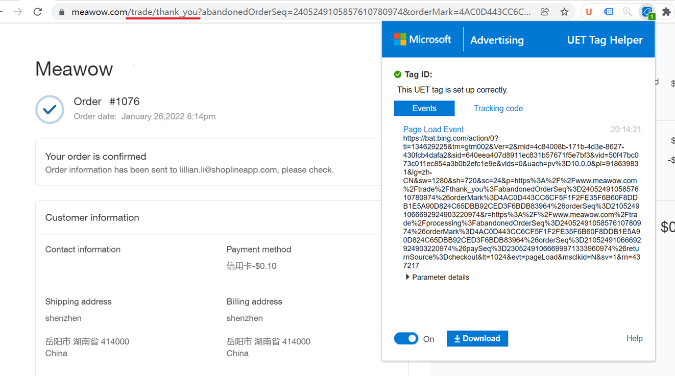This screenshot has height=376, width=675.
Task: Click the magnifier extension icon
Action: pyautogui.click(x=628, y=12)
